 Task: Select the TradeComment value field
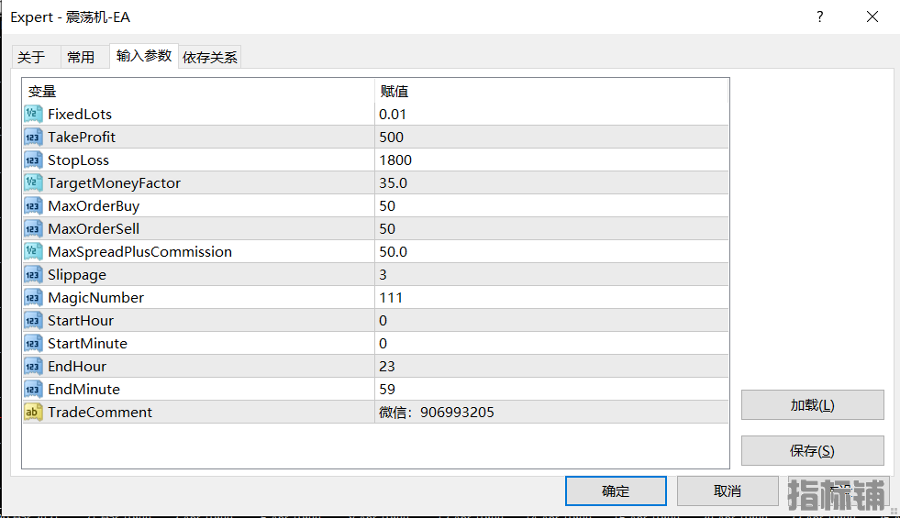[x=550, y=412]
